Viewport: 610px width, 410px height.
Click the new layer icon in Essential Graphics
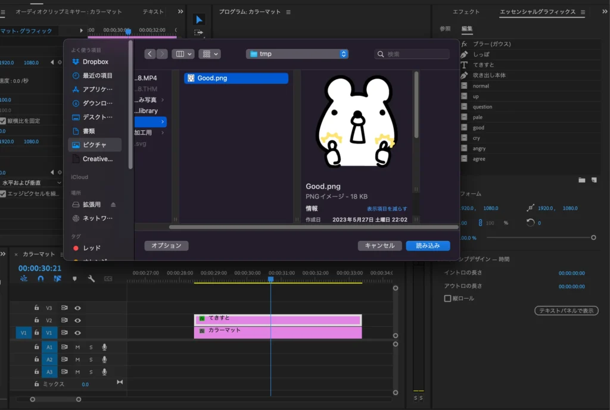(593, 180)
